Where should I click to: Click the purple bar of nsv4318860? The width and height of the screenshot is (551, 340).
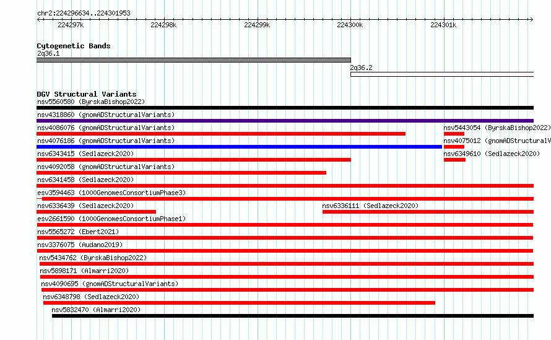[285, 121]
